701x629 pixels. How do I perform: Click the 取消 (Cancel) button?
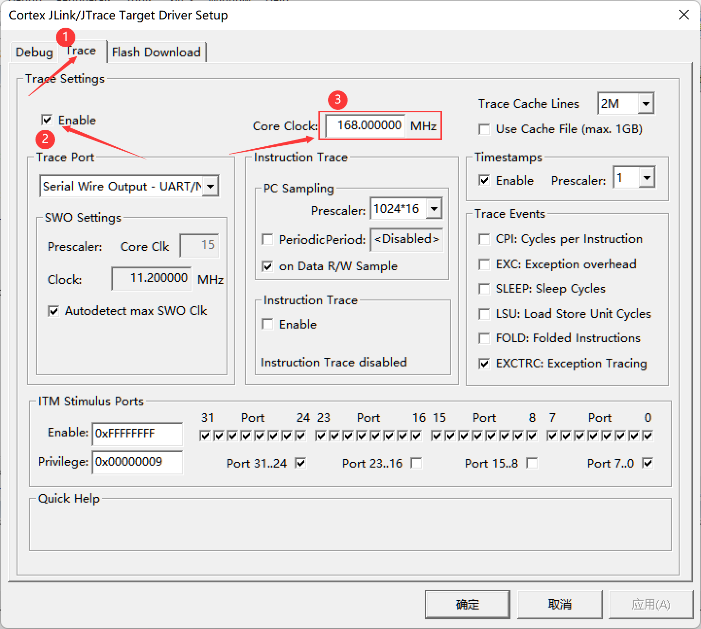tap(560, 604)
